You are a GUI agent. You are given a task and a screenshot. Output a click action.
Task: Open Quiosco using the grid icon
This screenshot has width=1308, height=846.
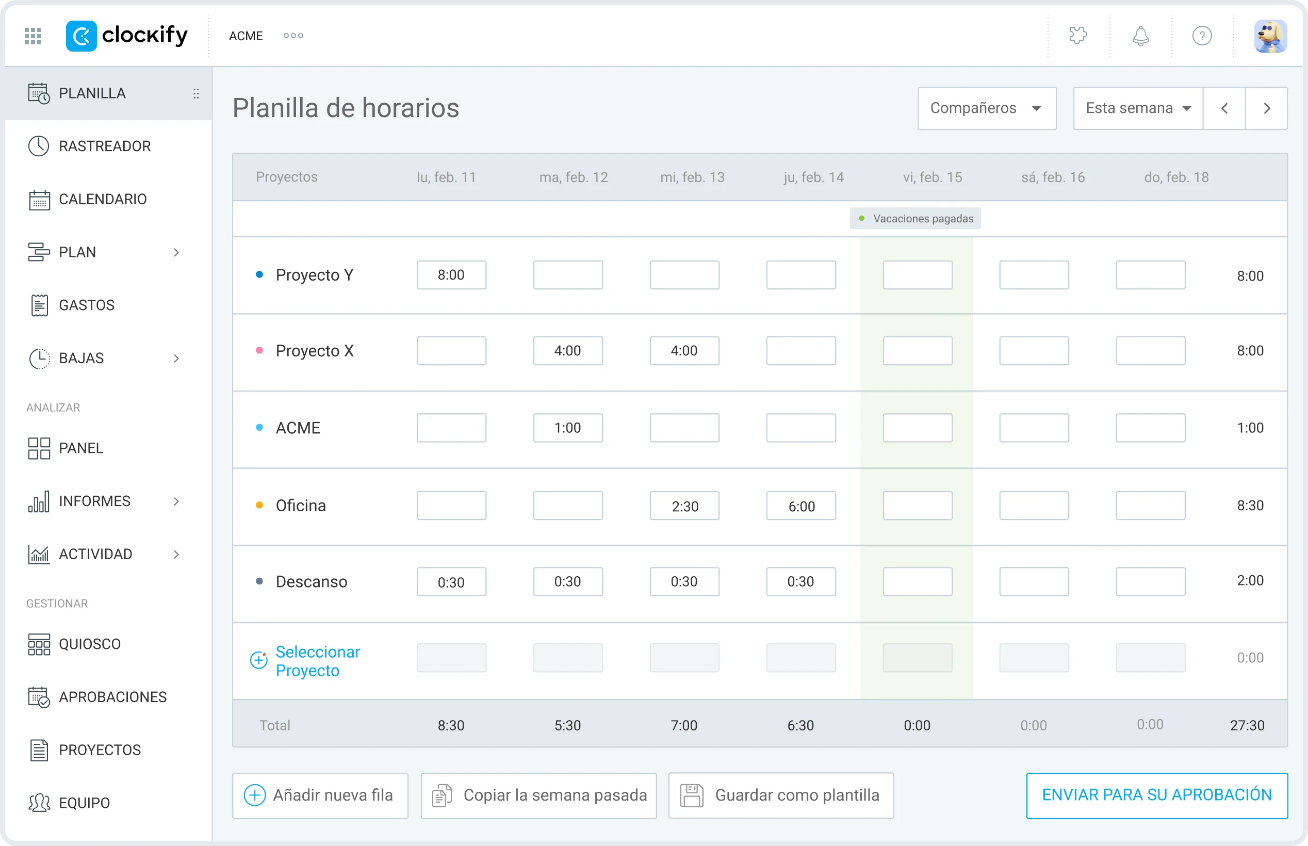click(x=39, y=643)
